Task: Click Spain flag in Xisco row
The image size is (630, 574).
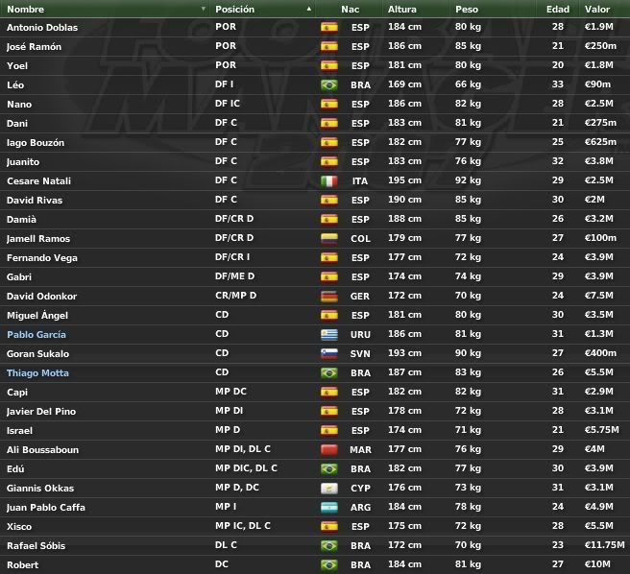Action: click(x=329, y=526)
